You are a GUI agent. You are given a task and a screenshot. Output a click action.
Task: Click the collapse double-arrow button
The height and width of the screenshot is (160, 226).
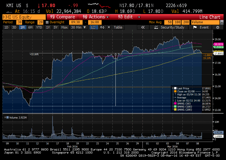click(143, 27)
